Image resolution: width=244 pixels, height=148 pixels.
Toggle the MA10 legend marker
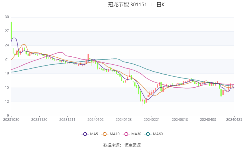[105, 134]
